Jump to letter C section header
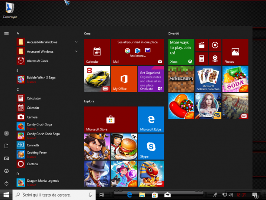The width and height of the screenshot is (266, 200). (18, 89)
